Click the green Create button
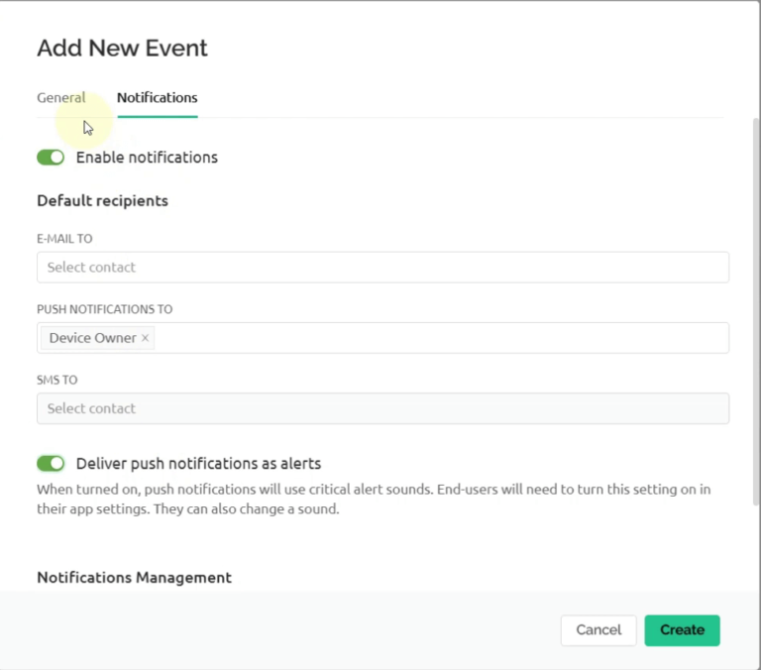Viewport: 761px width, 670px height. coord(682,630)
